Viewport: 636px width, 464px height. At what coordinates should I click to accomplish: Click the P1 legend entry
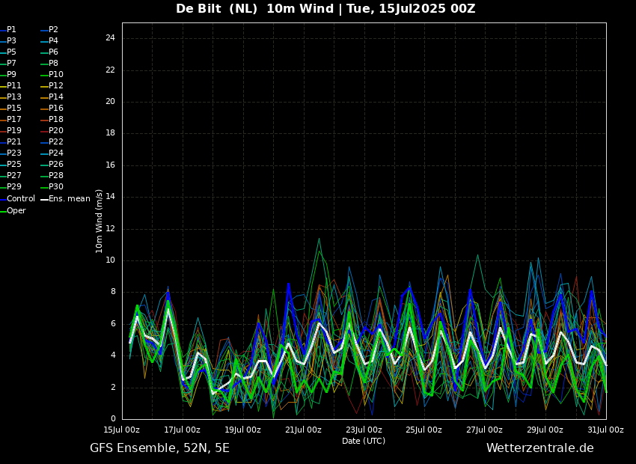click(8, 30)
